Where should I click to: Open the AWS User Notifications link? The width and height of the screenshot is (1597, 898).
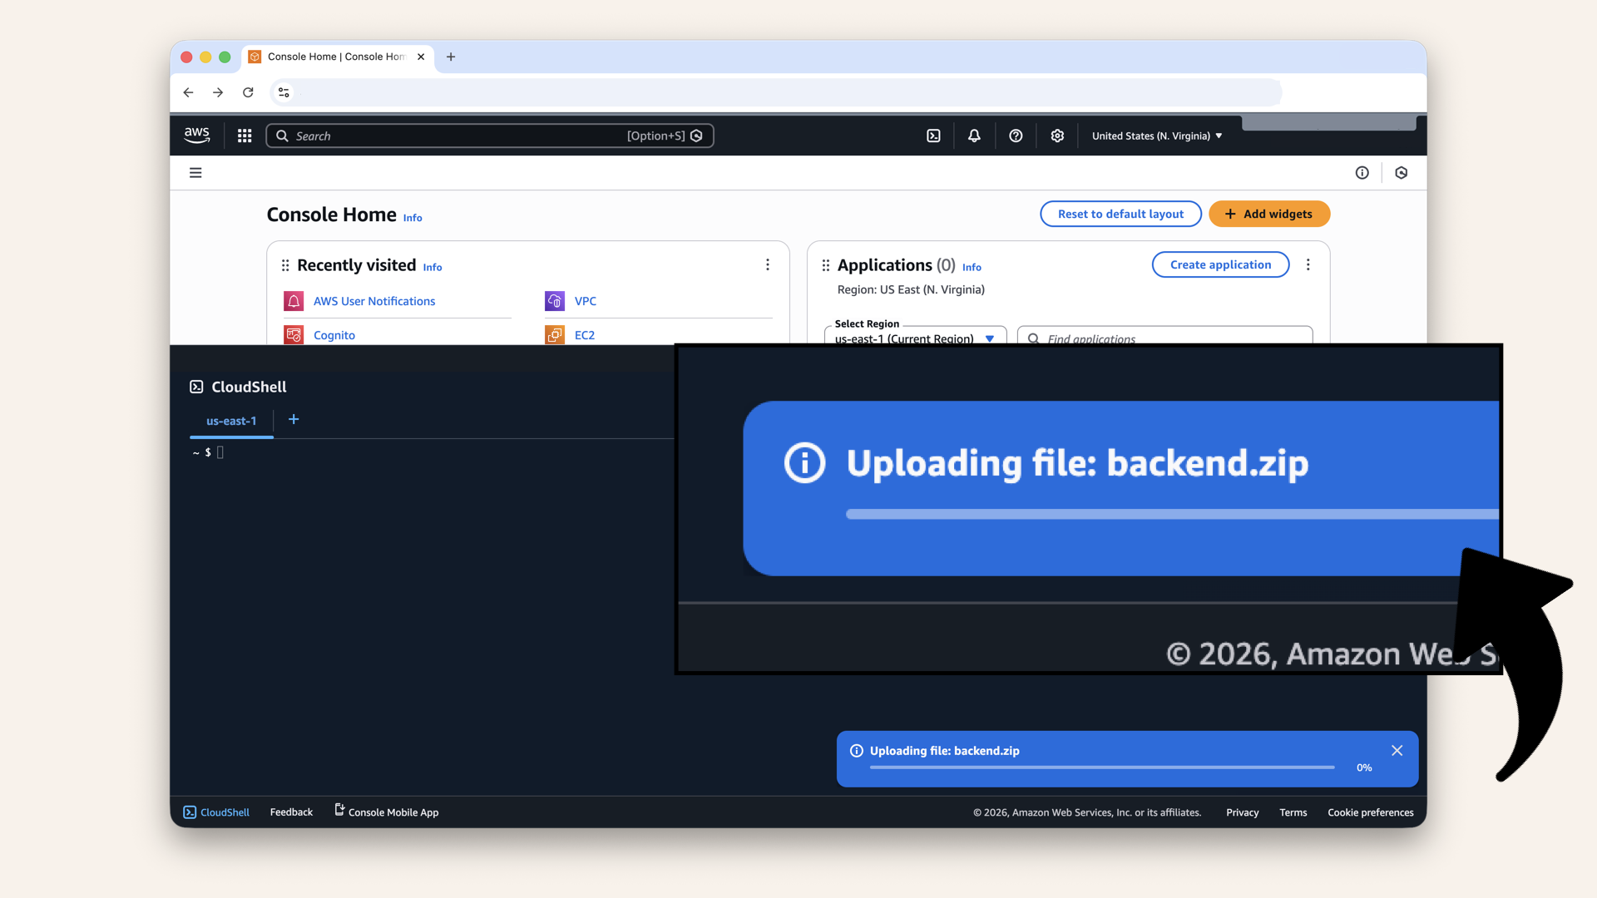(x=374, y=301)
